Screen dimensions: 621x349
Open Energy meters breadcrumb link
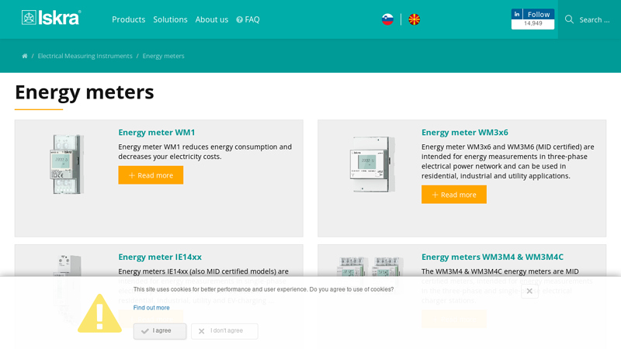coord(163,56)
